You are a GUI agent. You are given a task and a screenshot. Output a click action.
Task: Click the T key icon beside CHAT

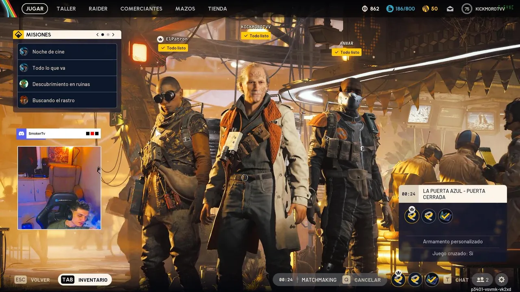(447, 280)
